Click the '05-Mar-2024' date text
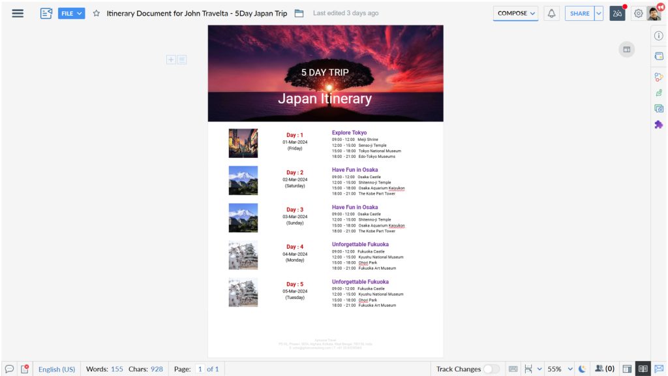 click(295, 291)
